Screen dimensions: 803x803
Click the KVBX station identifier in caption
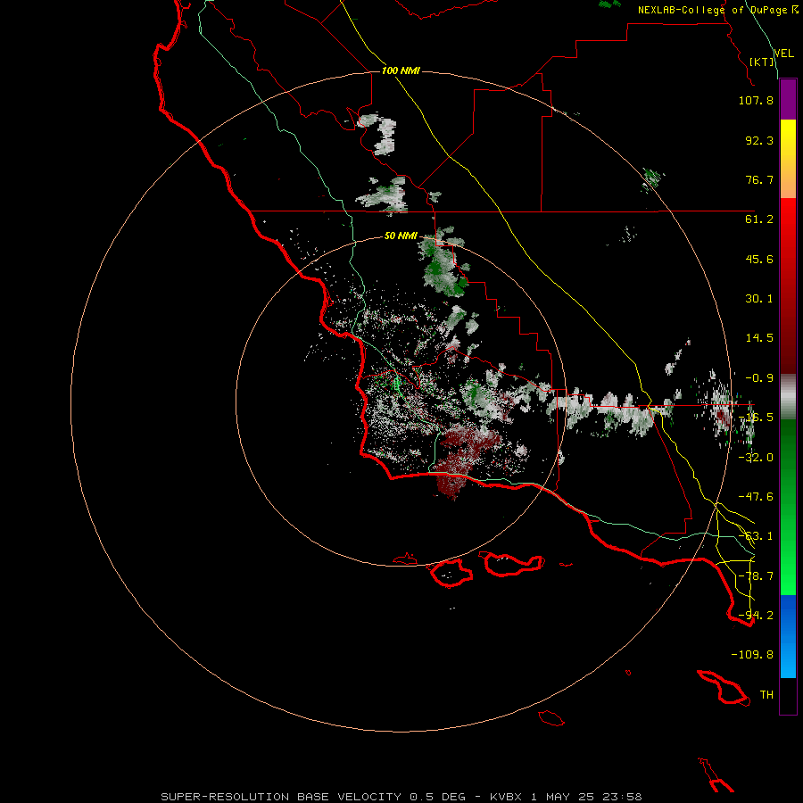(x=506, y=797)
